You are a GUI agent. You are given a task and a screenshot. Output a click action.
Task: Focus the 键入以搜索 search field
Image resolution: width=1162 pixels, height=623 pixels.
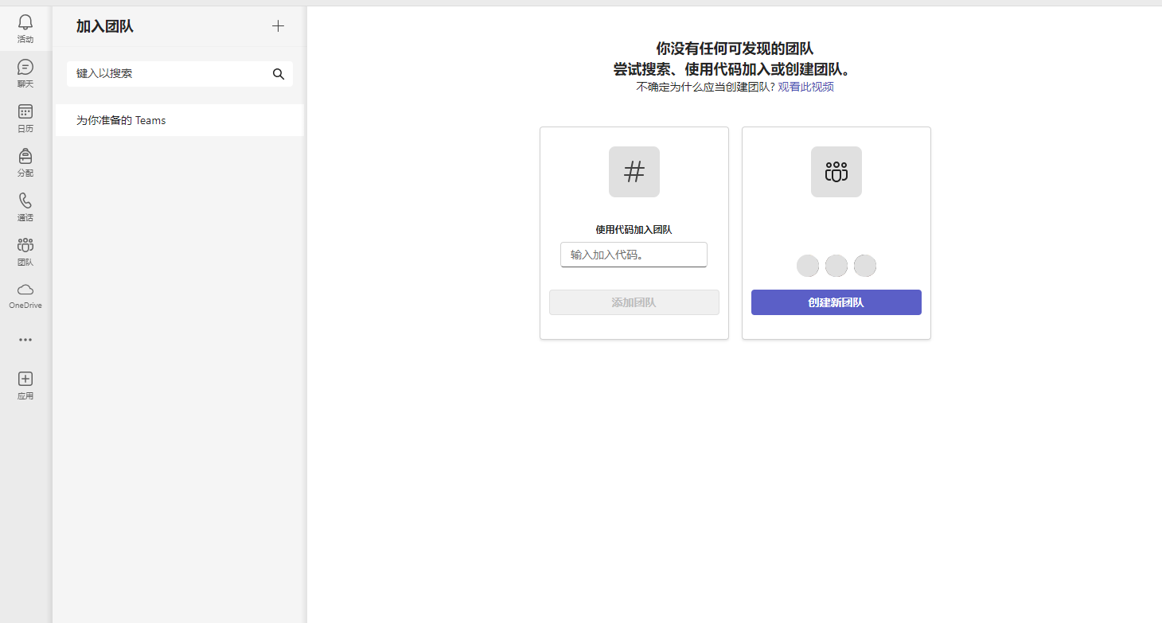pyautogui.click(x=180, y=73)
